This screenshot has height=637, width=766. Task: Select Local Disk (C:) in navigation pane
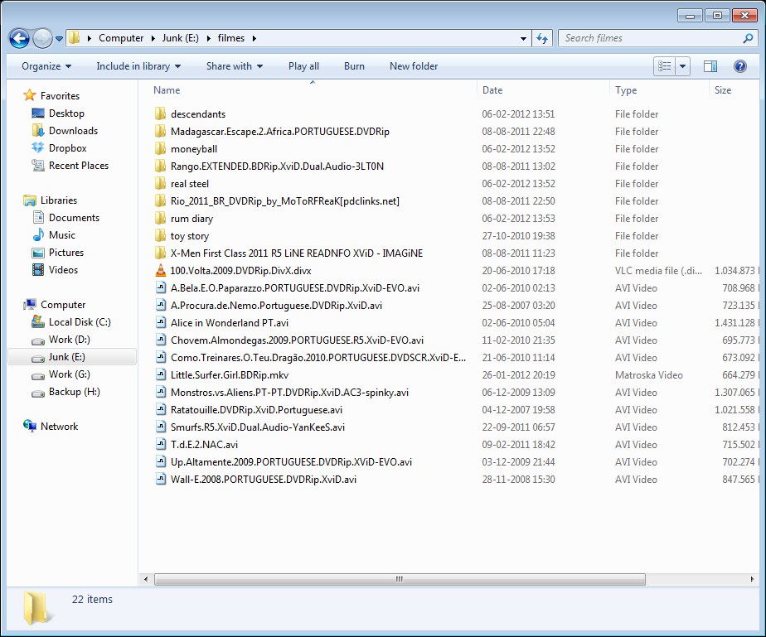pos(79,322)
